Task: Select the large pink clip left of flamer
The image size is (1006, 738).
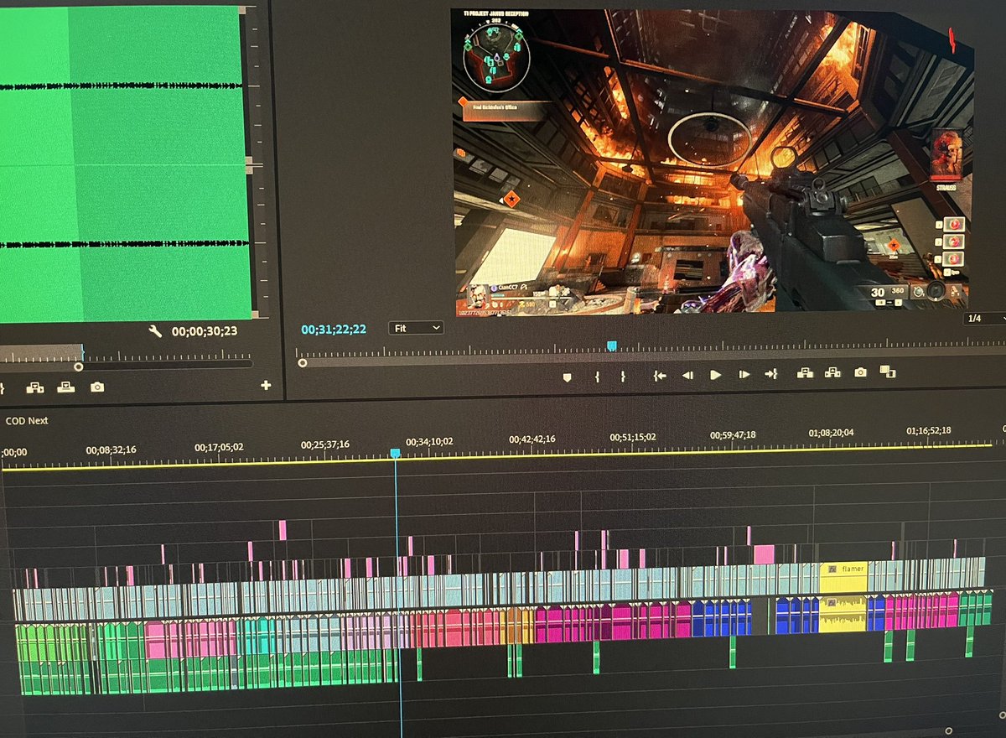Action: pyautogui.click(x=764, y=553)
